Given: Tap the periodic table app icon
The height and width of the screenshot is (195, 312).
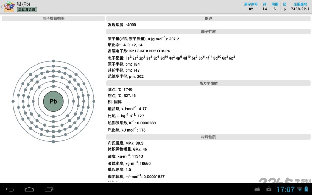Looking at the screenshot, I should click(9, 7).
